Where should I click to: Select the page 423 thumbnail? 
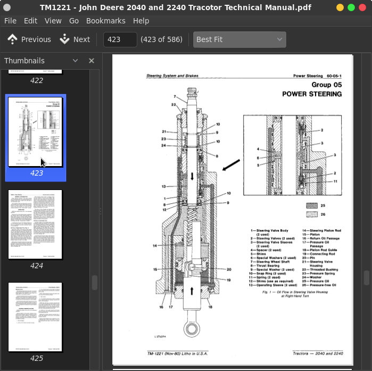point(35,132)
